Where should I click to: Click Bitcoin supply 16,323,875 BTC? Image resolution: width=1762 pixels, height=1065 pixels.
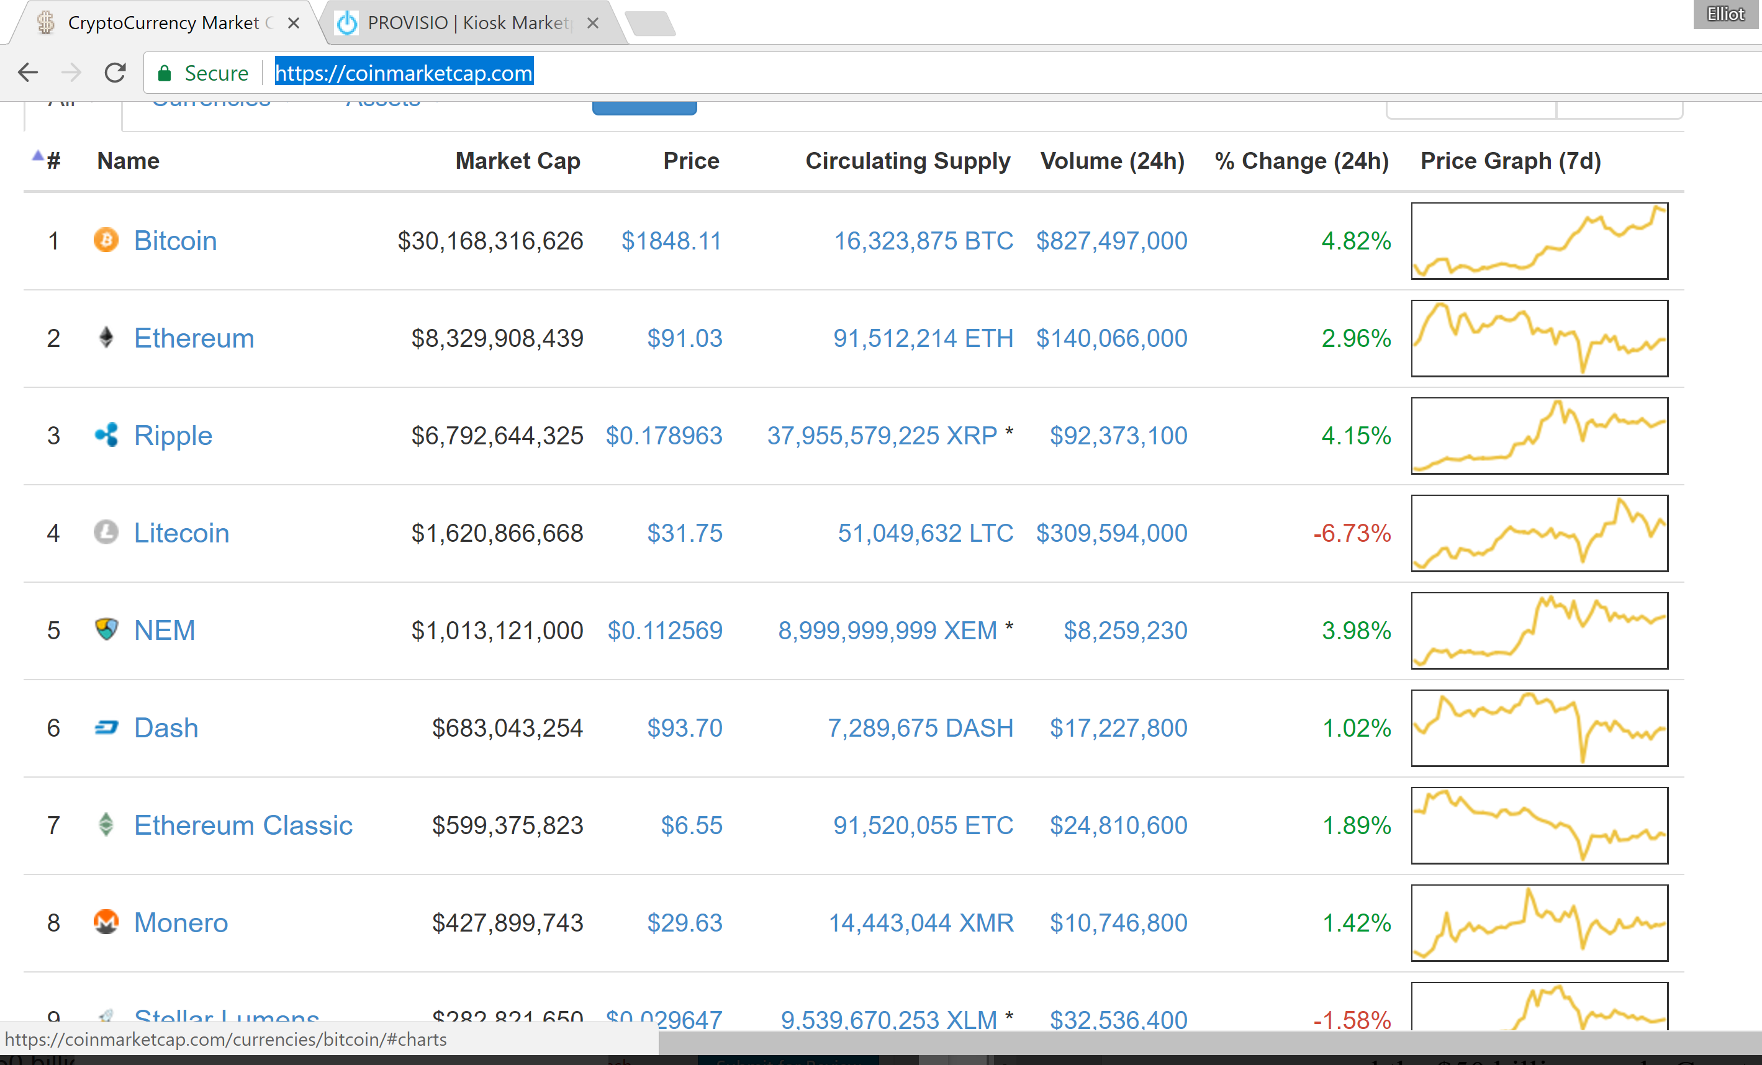(923, 241)
